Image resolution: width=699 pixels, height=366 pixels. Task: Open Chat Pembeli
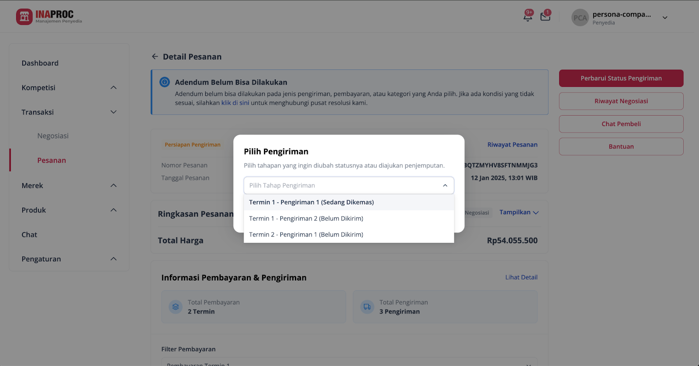pyautogui.click(x=621, y=124)
